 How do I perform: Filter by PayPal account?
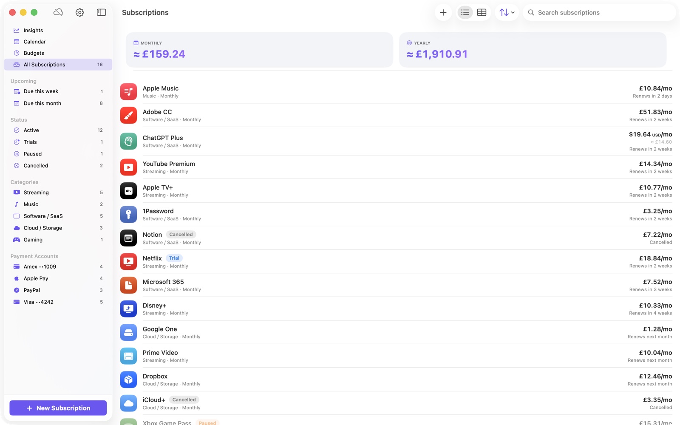[x=58, y=290]
